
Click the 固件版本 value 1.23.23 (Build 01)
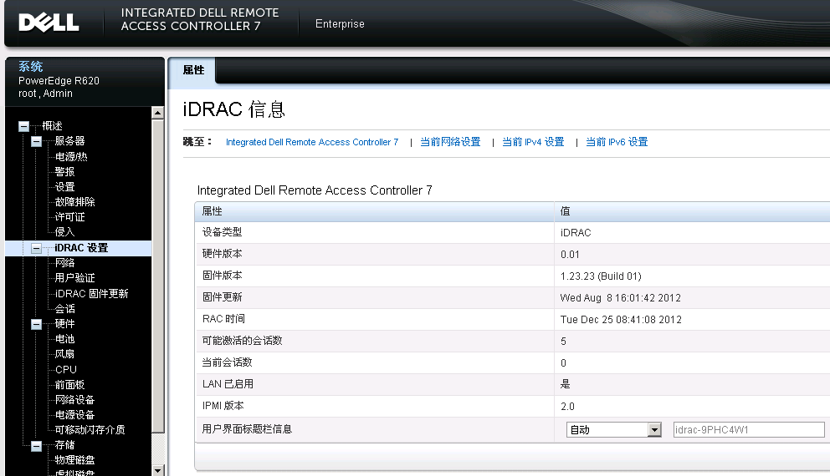(601, 276)
